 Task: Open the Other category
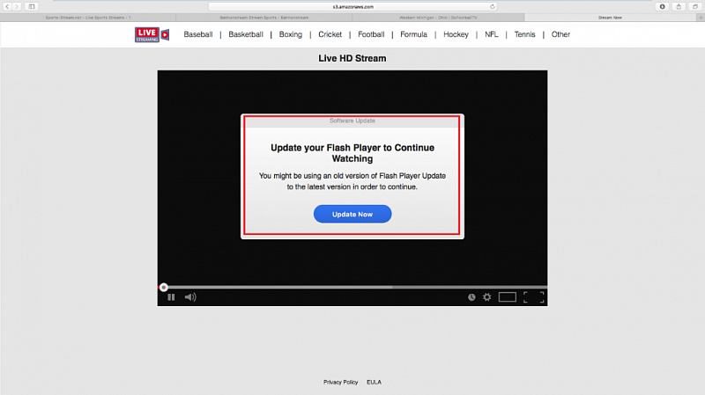click(560, 34)
